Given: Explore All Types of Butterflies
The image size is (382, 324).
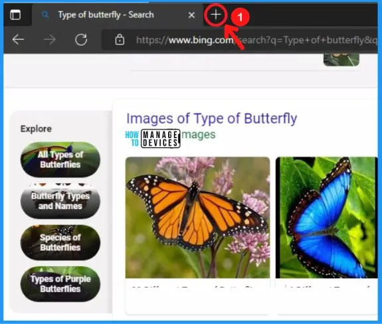Looking at the screenshot, I should 60,159.
